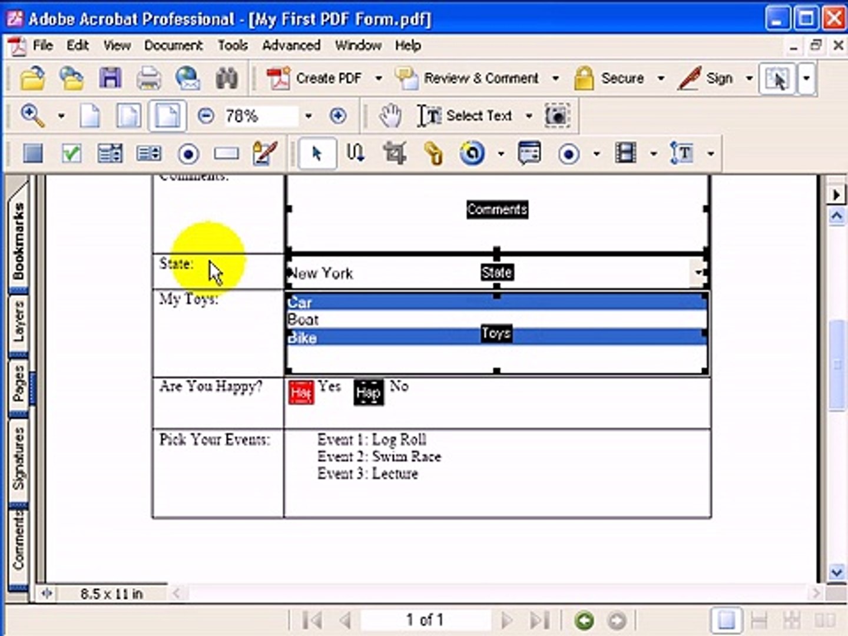Choose the Button form tool
This screenshot has width=848, height=636.
tap(32, 154)
